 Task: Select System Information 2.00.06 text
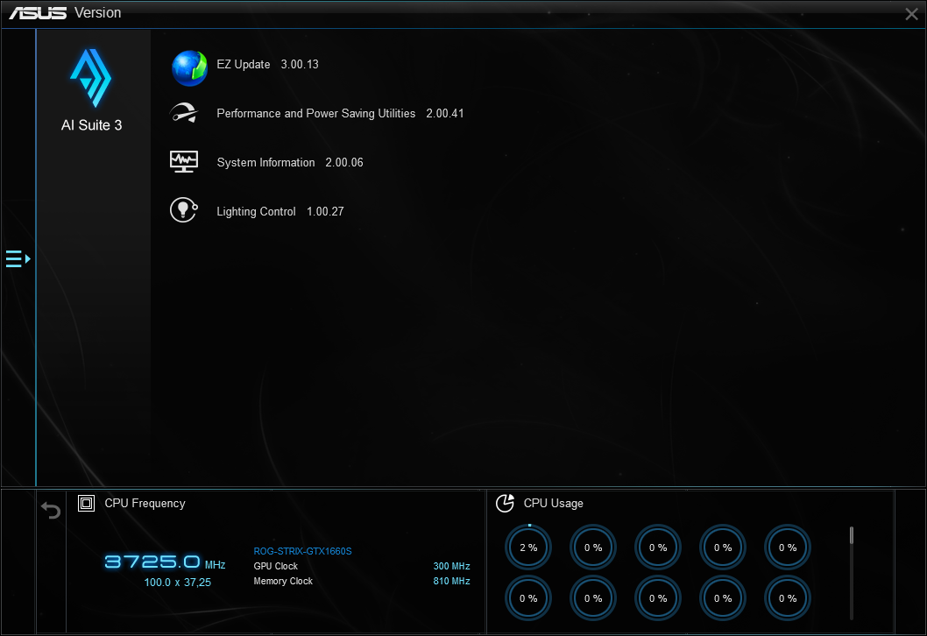point(290,163)
